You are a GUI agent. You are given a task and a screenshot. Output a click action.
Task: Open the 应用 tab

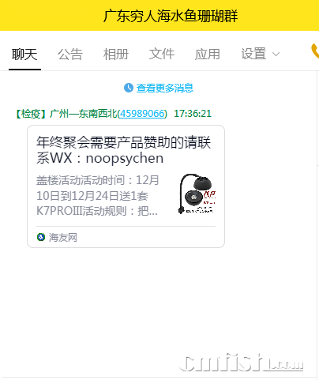pyautogui.click(x=208, y=54)
